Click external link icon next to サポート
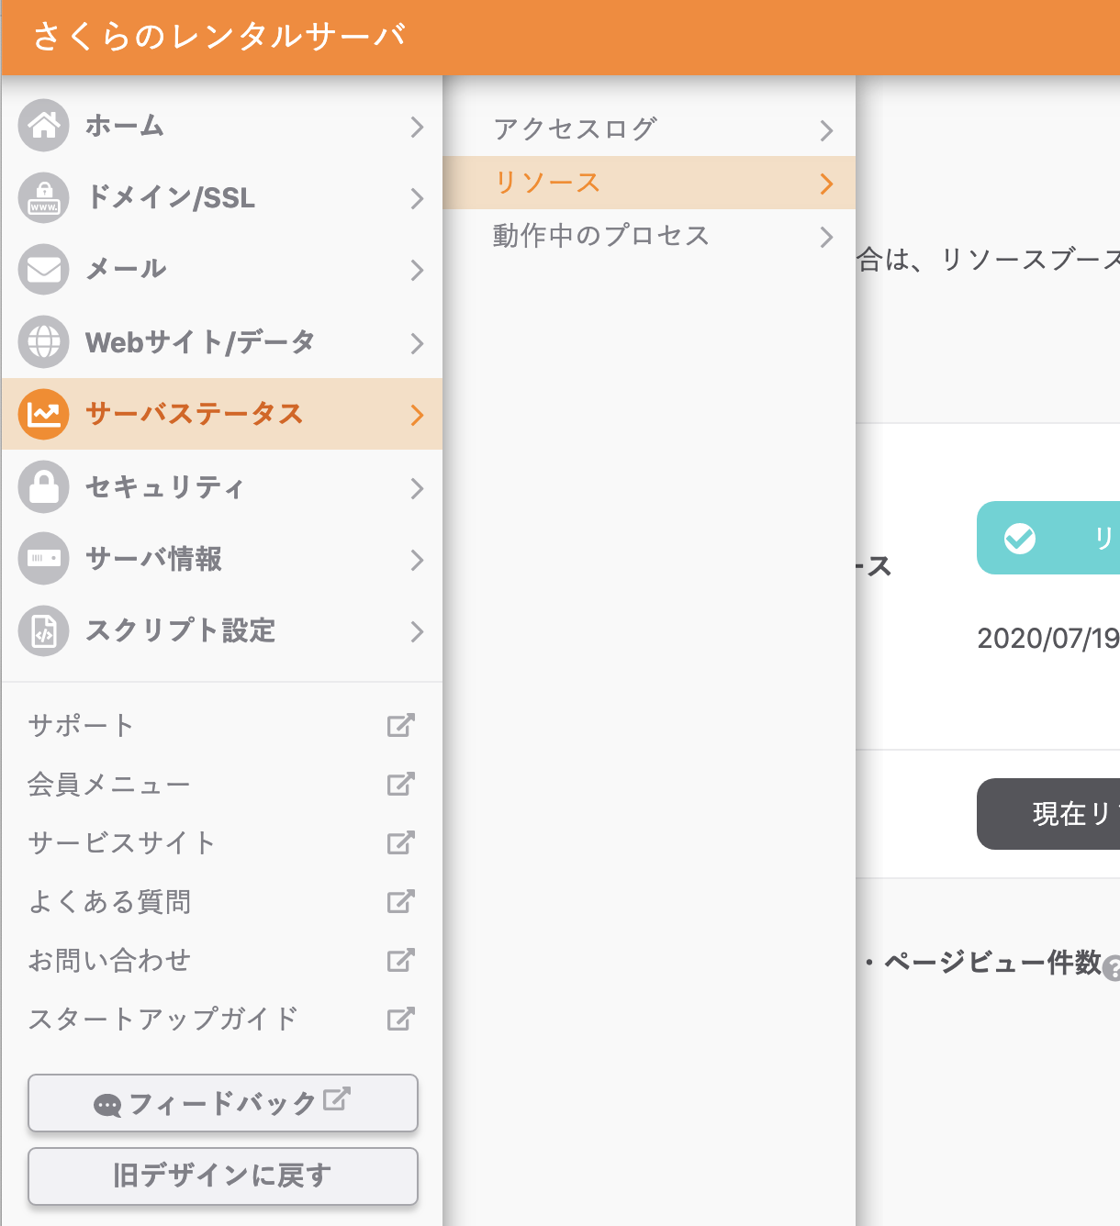1120x1226 pixels. [401, 725]
